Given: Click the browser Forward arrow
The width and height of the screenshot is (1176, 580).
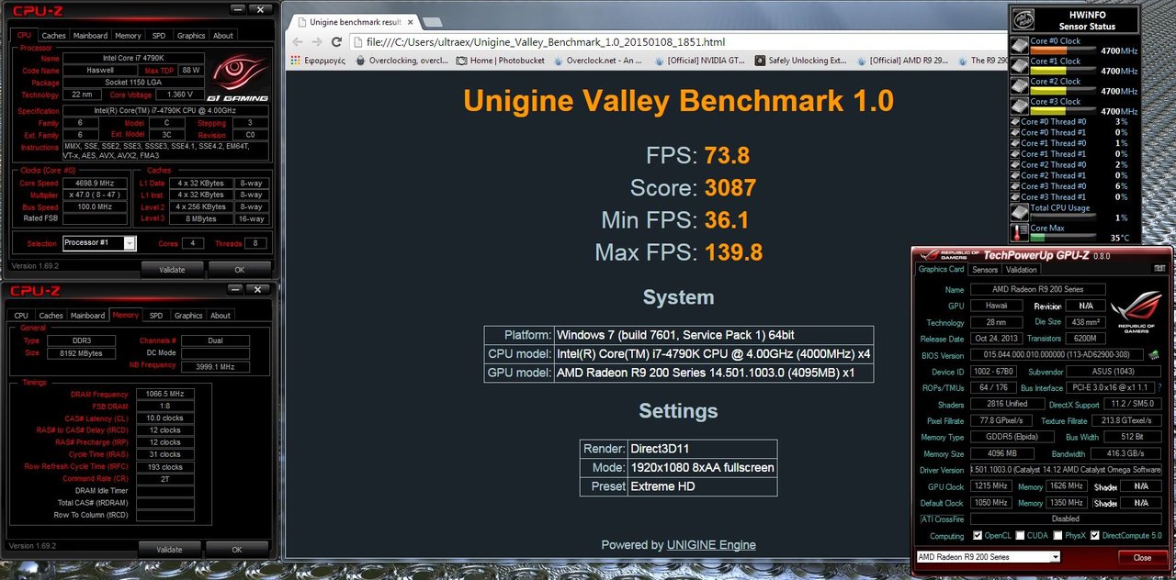Looking at the screenshot, I should pos(317,41).
